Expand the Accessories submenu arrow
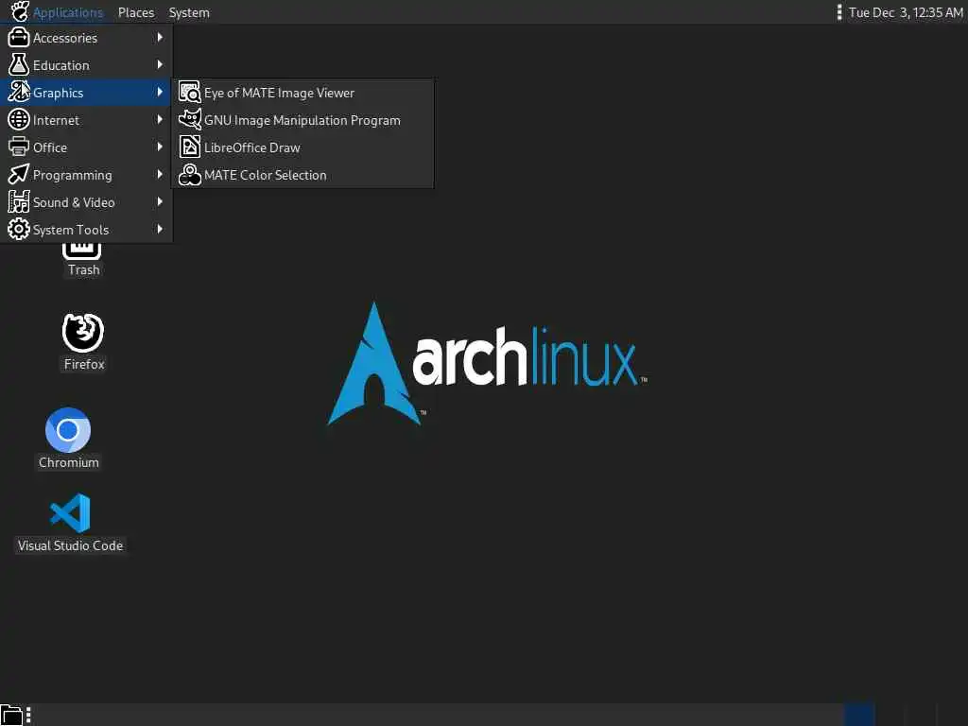This screenshot has width=968, height=726. coord(160,37)
